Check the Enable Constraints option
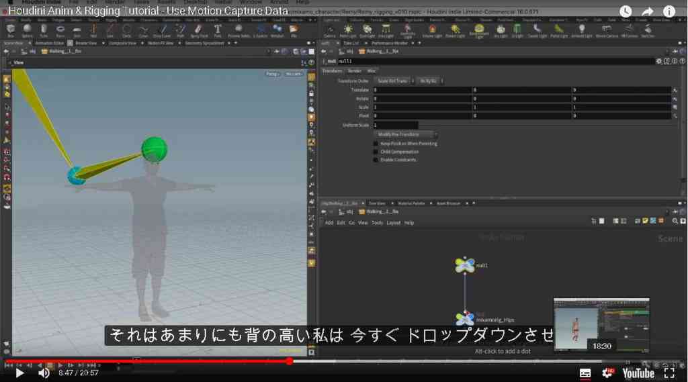Viewport: 688px width, 382px height. click(x=376, y=160)
